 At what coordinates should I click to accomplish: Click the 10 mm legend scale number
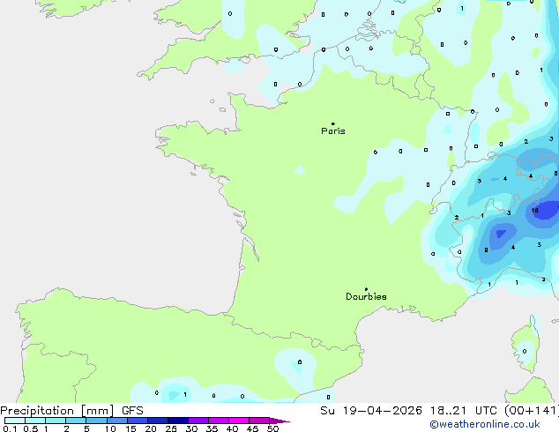[x=109, y=429]
